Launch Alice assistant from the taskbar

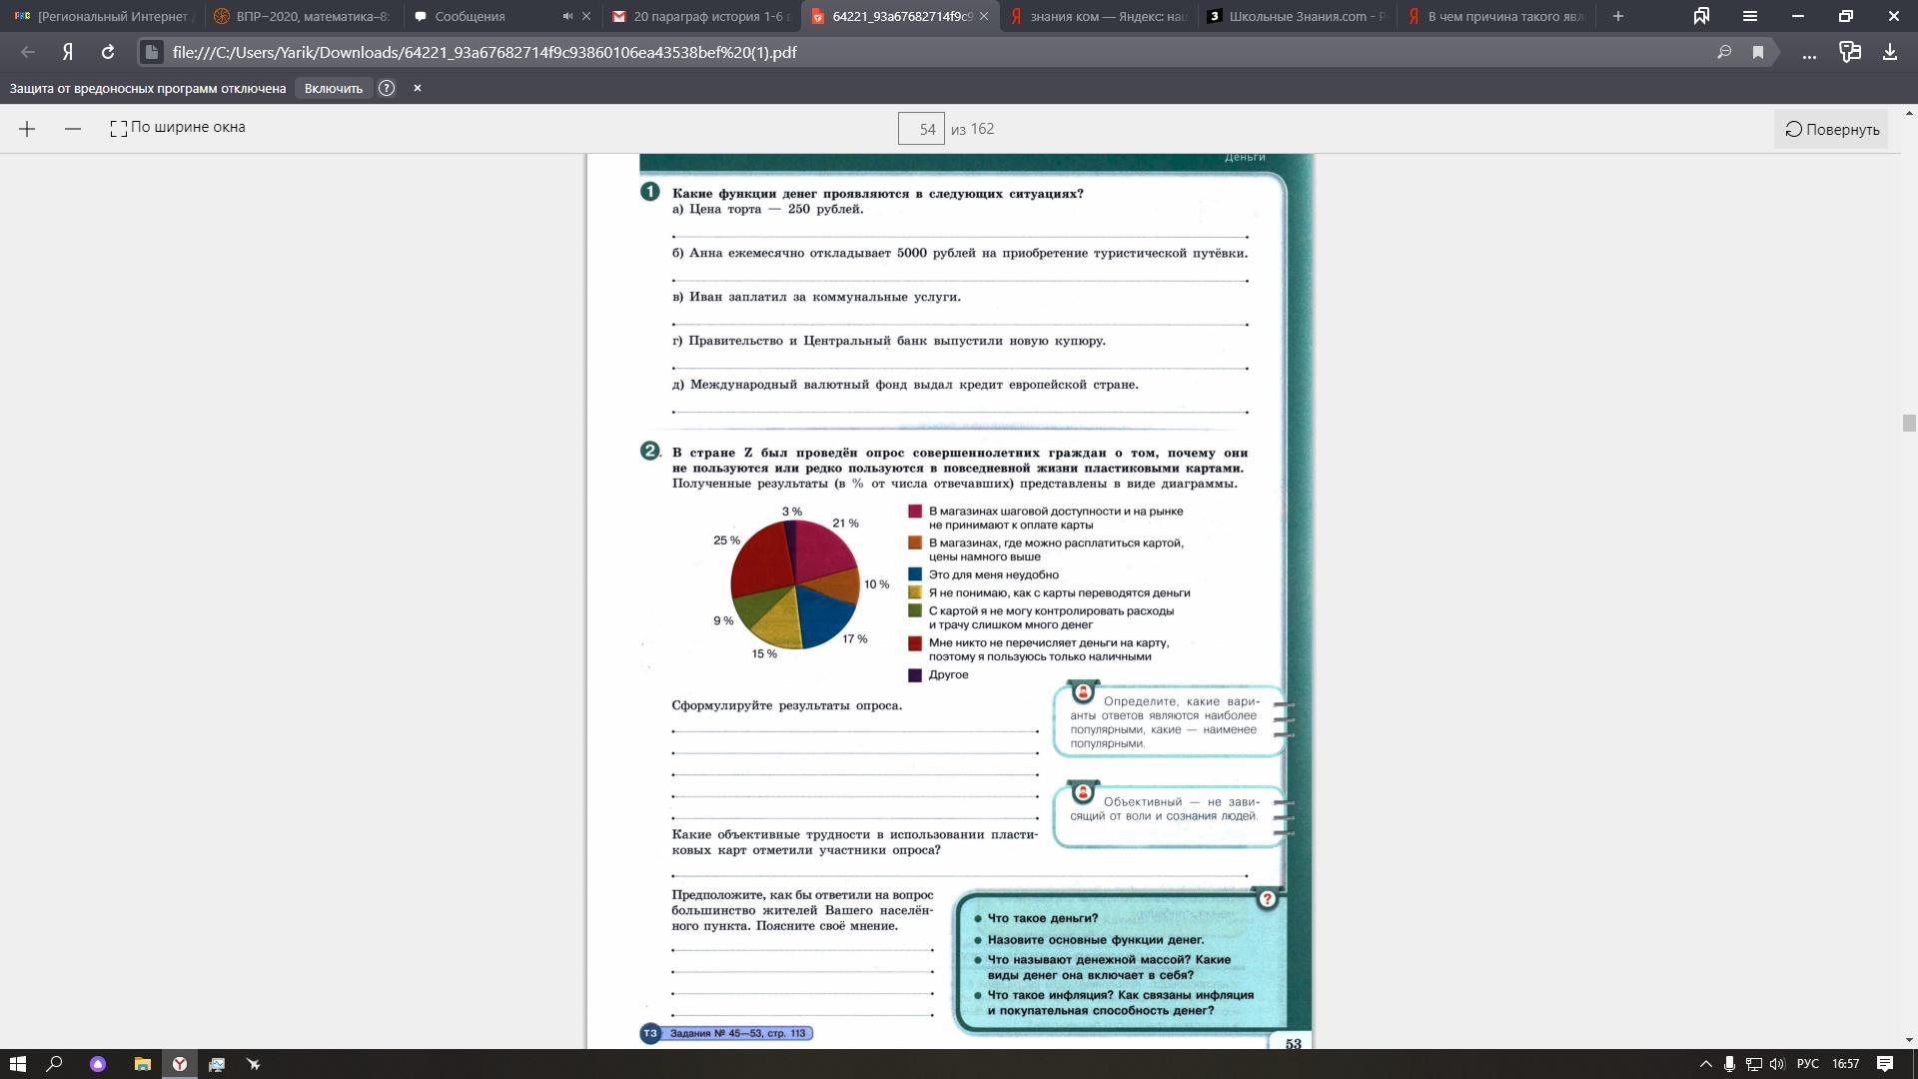97,1064
